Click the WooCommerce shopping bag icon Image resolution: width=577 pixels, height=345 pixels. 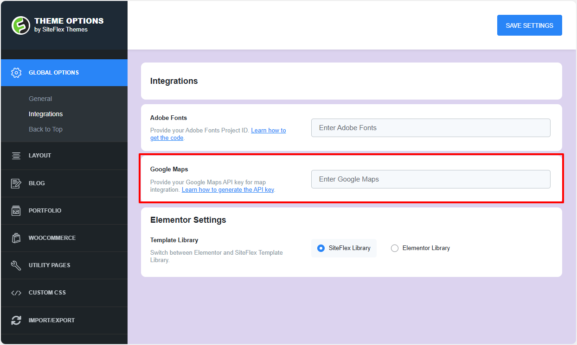[16, 238]
